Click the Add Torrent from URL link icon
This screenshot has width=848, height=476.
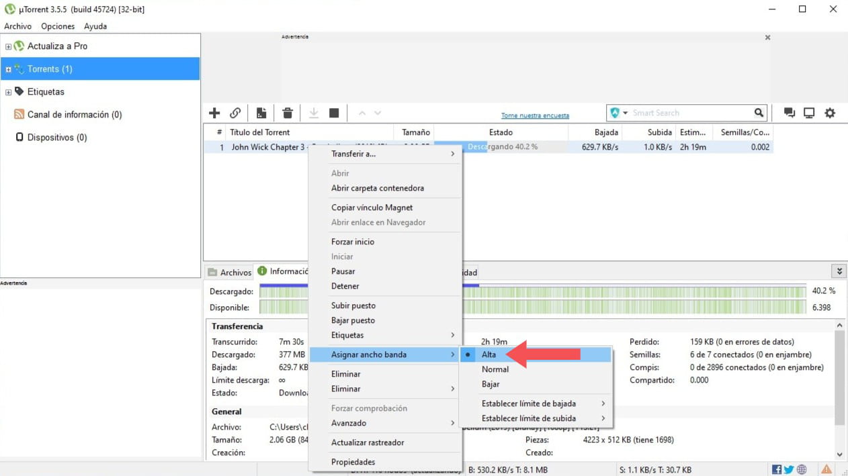click(x=235, y=113)
